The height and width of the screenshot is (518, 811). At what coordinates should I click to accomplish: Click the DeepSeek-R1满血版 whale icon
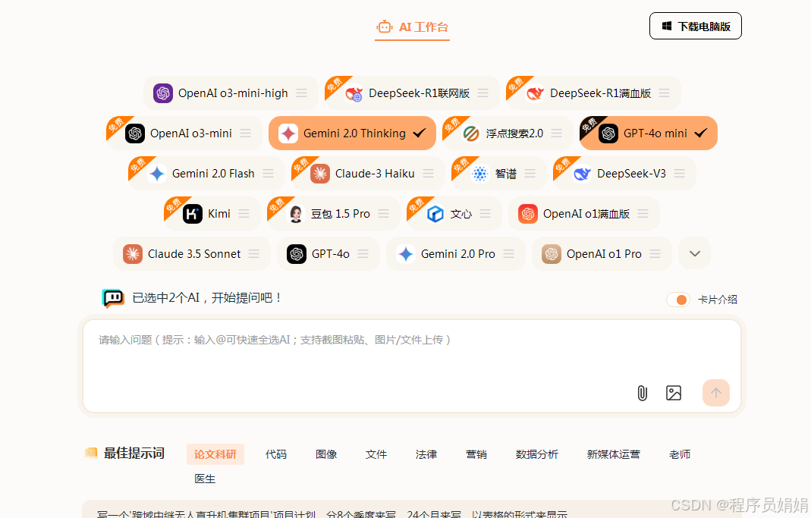tap(536, 93)
